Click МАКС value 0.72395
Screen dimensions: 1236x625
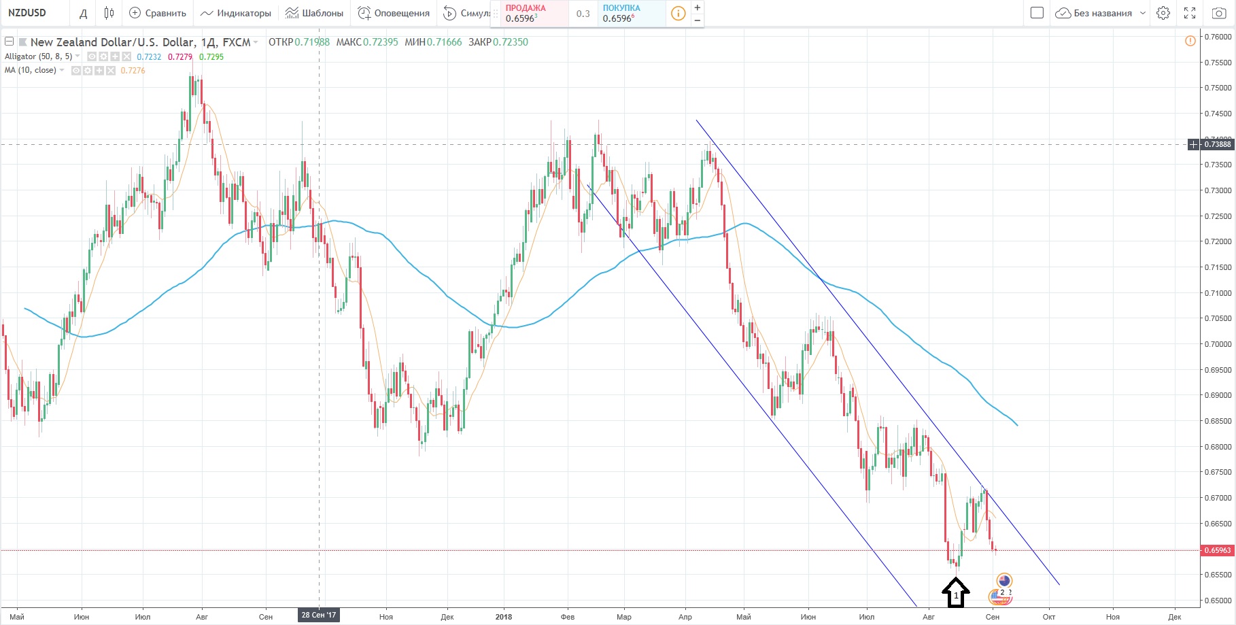pos(381,42)
